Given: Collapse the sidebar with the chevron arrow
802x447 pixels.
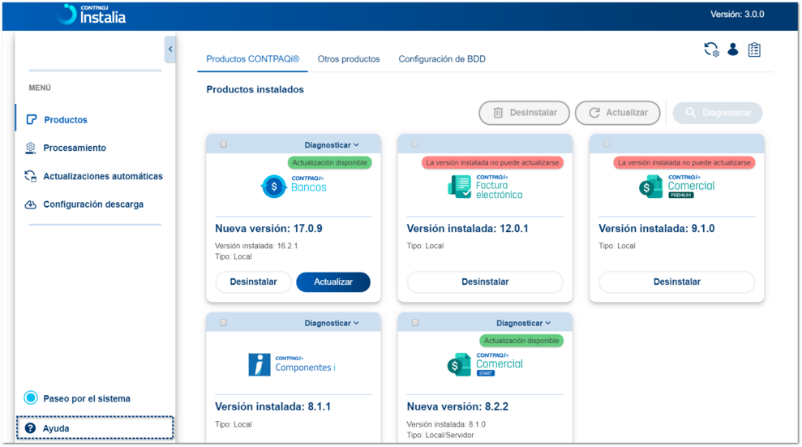Looking at the screenshot, I should [x=170, y=49].
